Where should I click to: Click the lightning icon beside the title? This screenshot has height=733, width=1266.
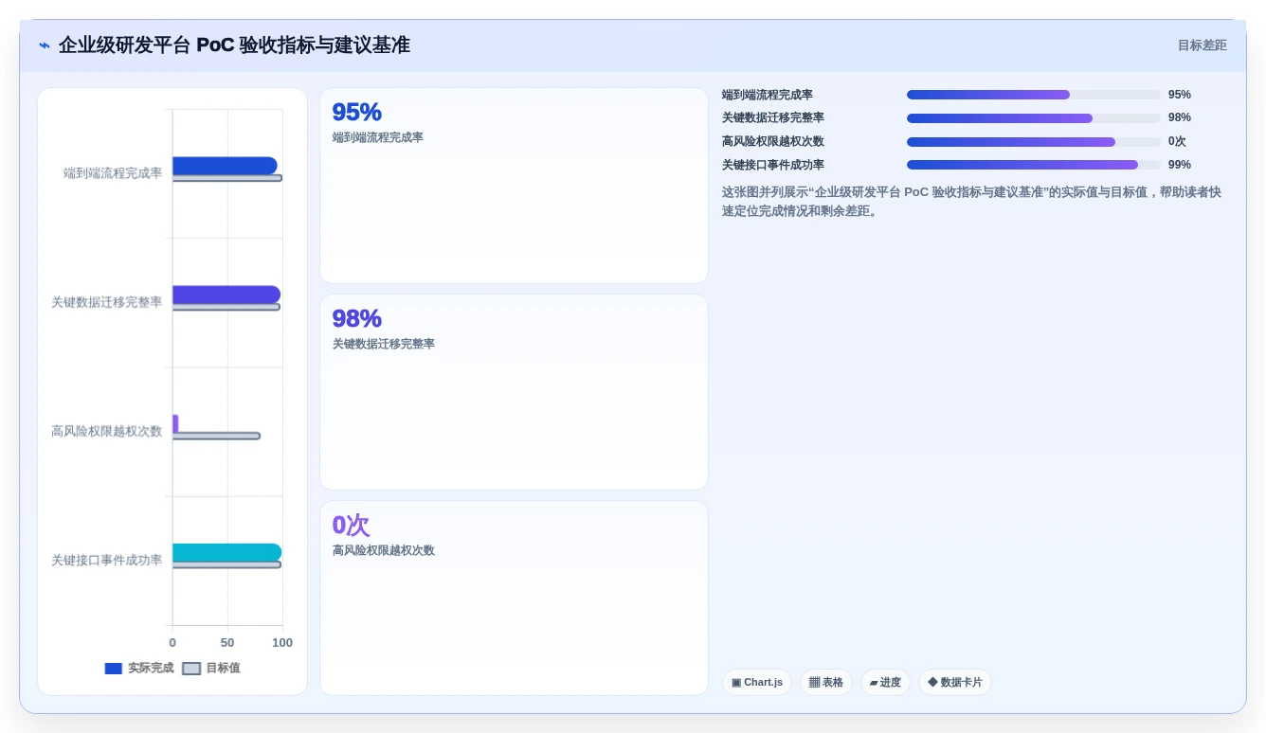pyautogui.click(x=44, y=45)
